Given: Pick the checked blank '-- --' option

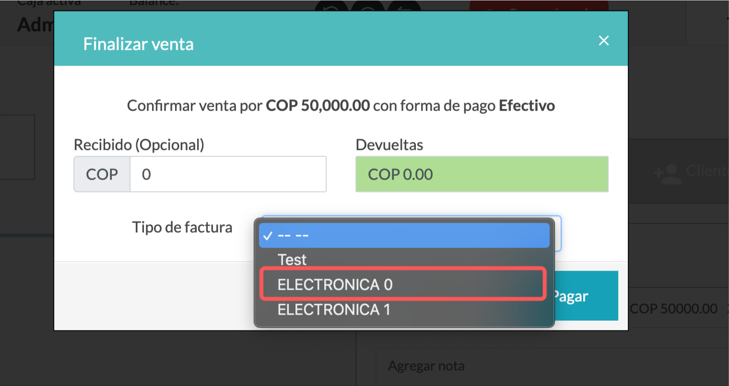Looking at the screenshot, I should pos(404,236).
